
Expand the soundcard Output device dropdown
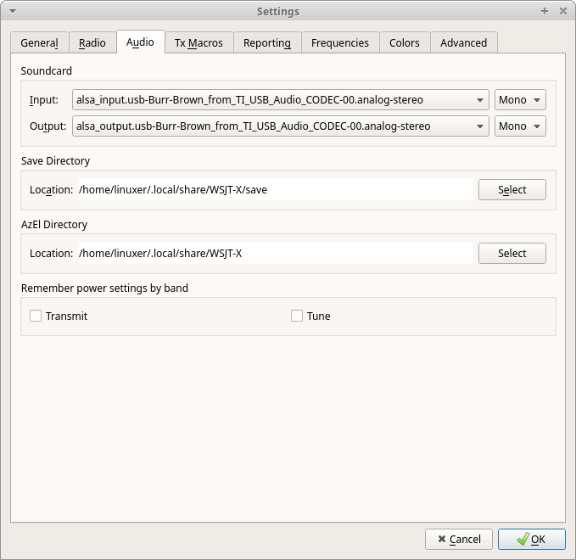[x=280, y=126]
